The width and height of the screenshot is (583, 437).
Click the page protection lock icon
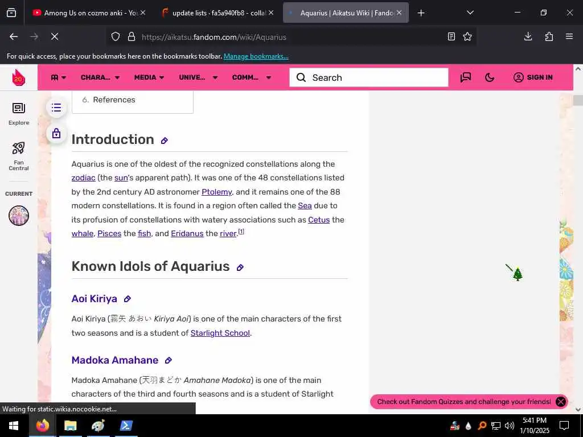[56, 133]
